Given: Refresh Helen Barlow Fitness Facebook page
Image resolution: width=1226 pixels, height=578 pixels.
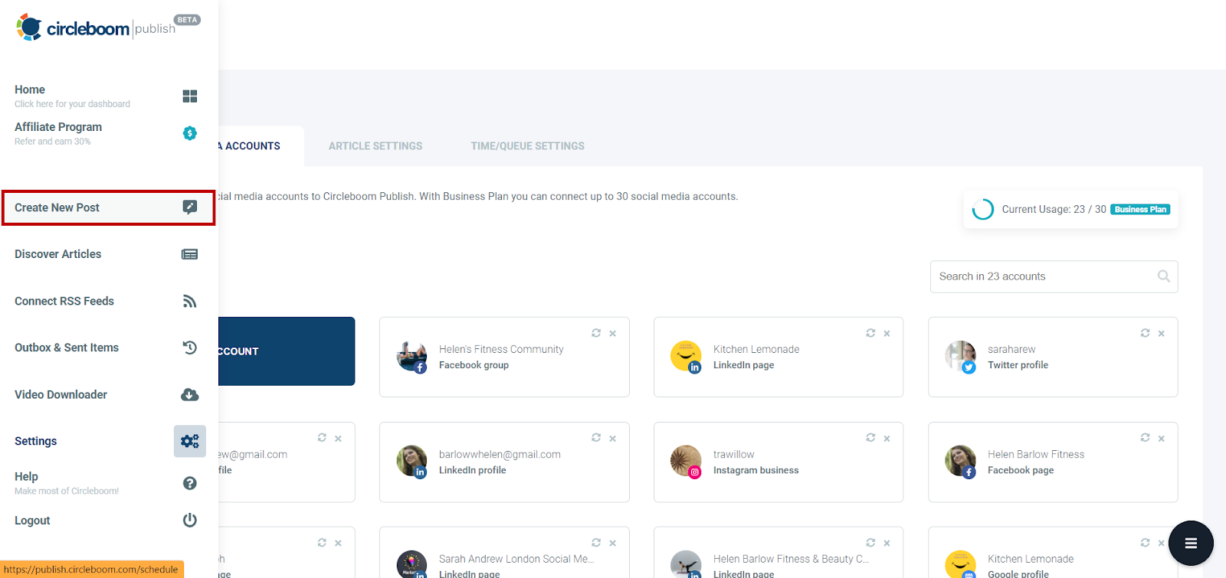Looking at the screenshot, I should 1145,438.
